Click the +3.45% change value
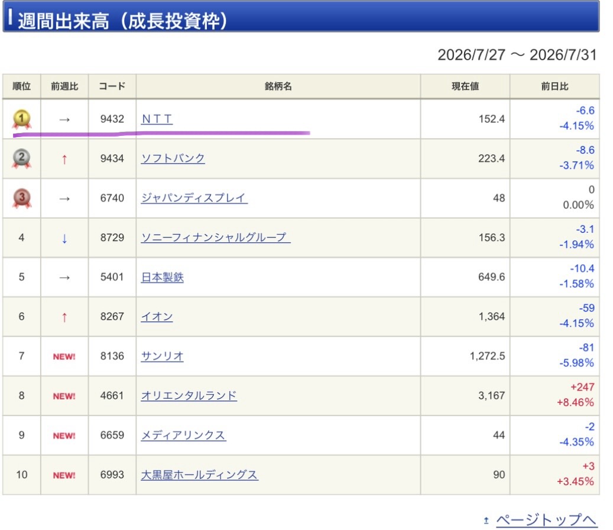Screen dimensions: 613x530 click(x=575, y=481)
